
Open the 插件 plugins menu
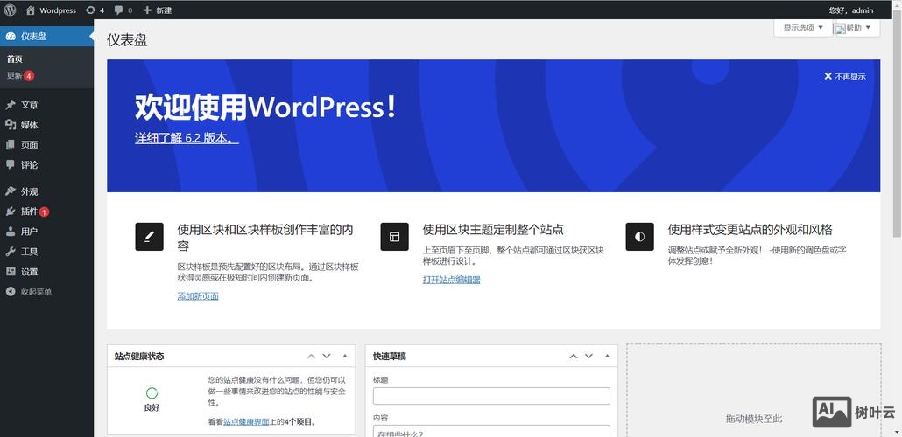coord(46,212)
